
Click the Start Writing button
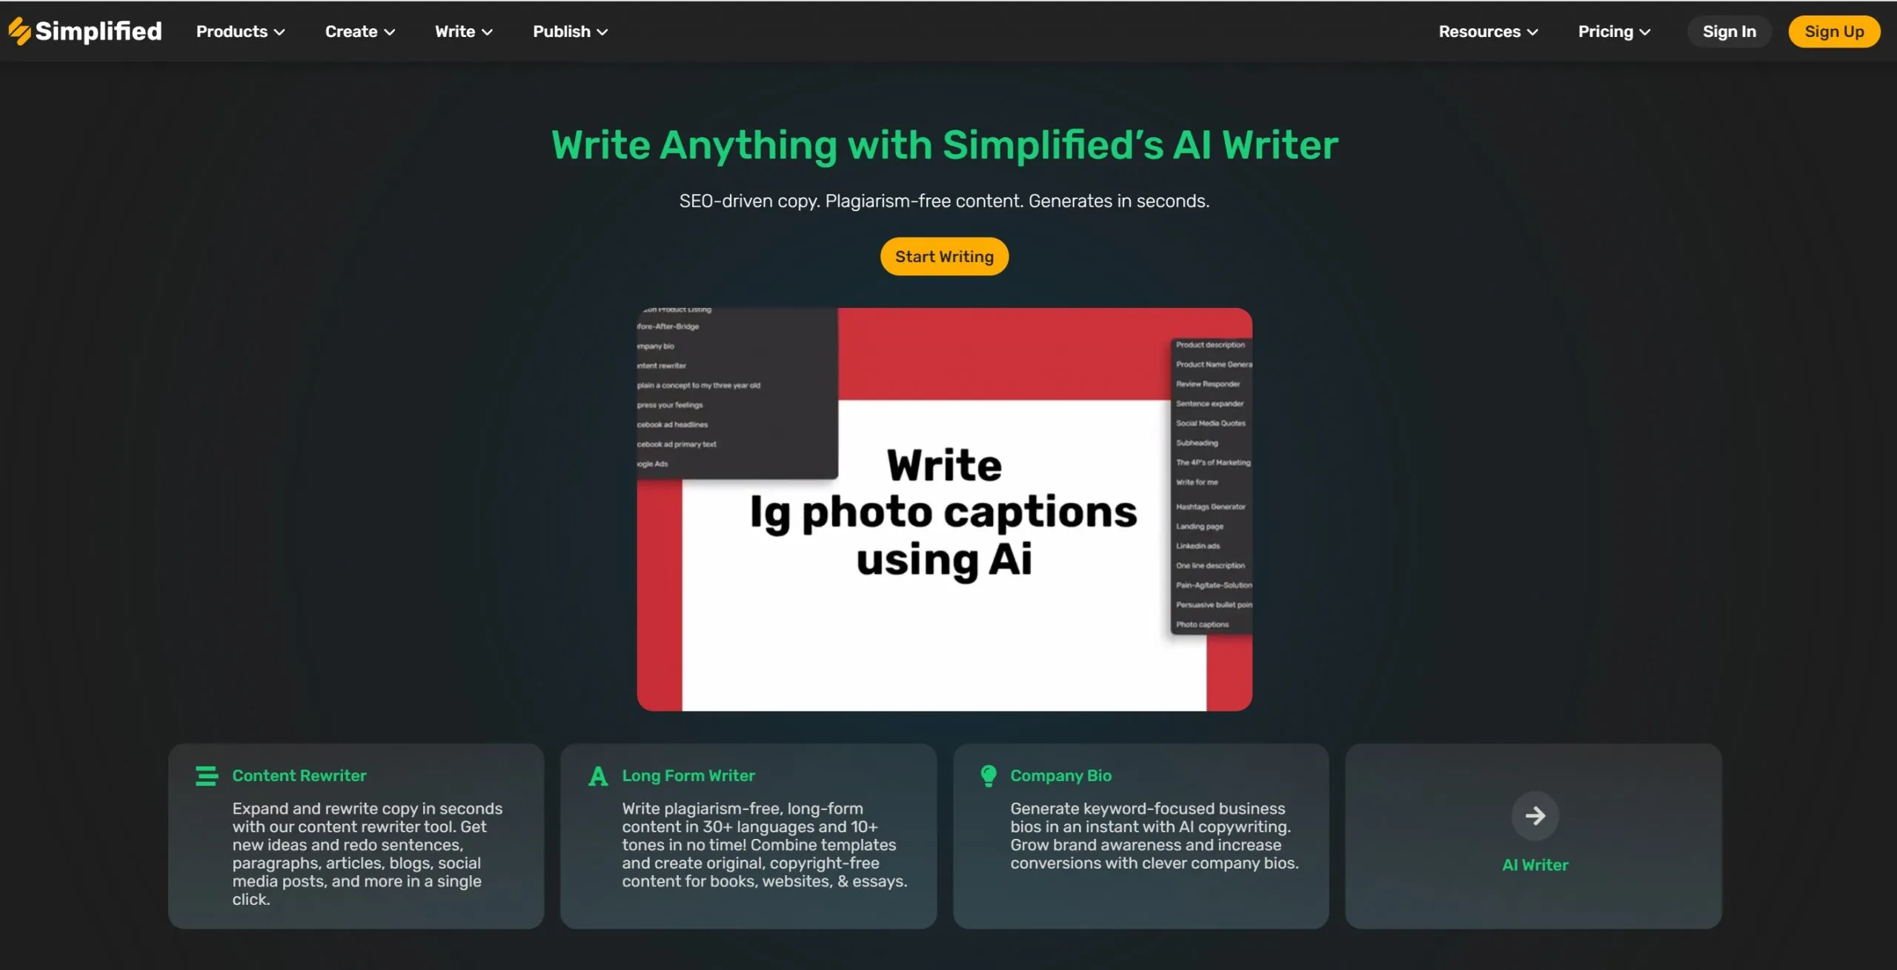coord(944,256)
